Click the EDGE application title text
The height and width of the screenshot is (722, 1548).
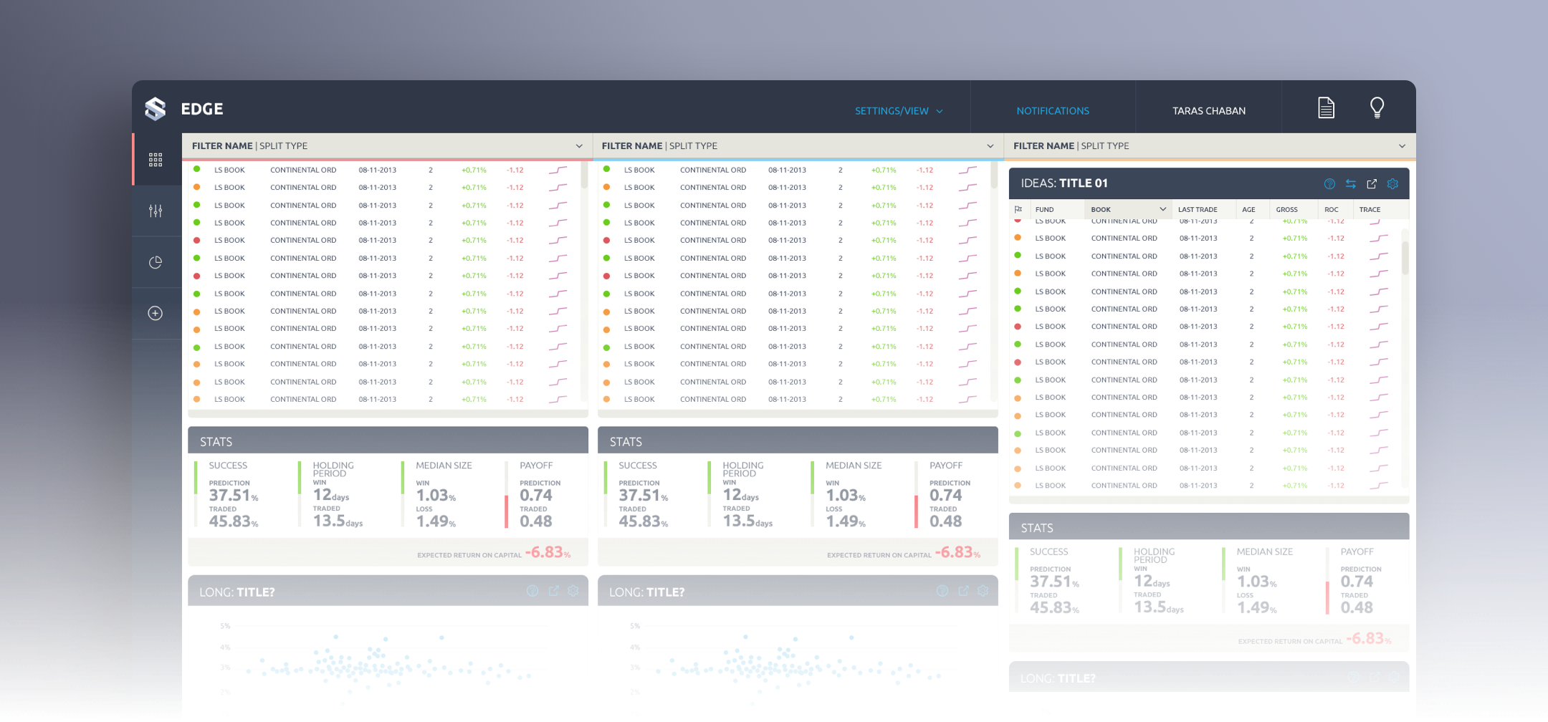pos(202,109)
